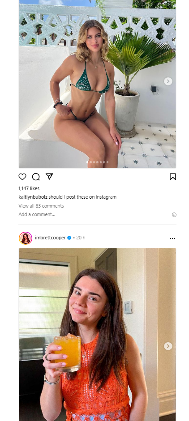The image size is (189, 421).
Task: Click kaitlynbubolz username in caption
Action: (33, 197)
